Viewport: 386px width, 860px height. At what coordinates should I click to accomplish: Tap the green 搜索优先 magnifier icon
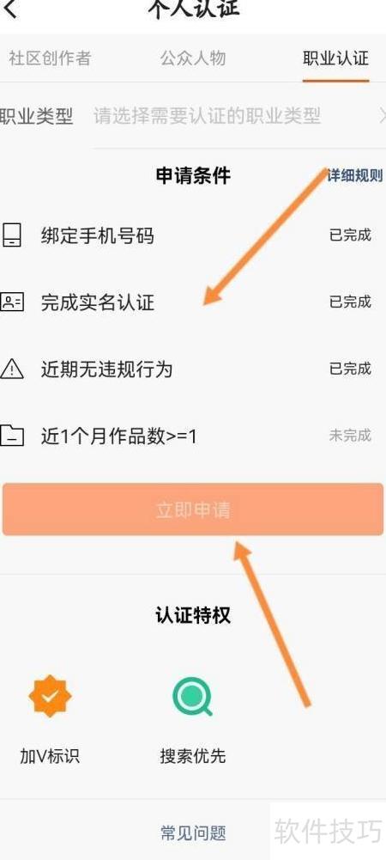(x=193, y=696)
